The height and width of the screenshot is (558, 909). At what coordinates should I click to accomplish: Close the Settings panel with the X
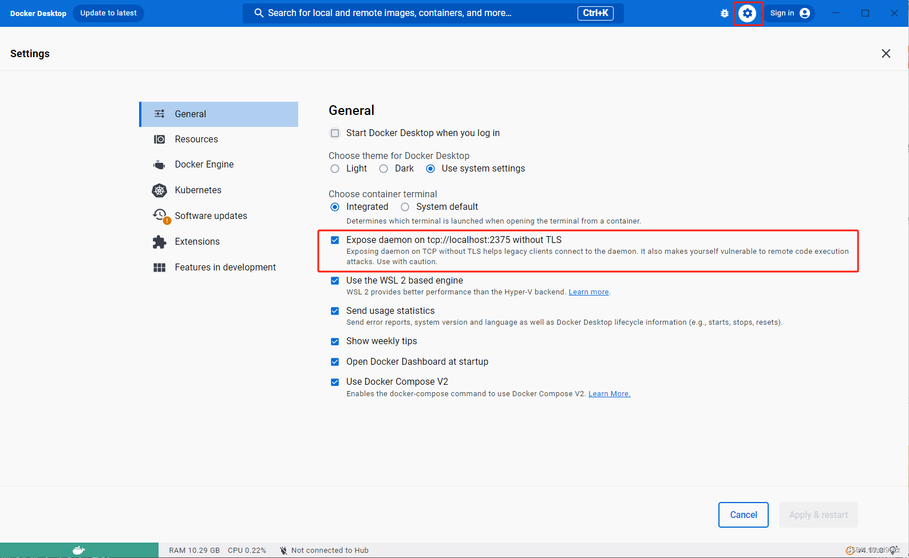pyautogui.click(x=886, y=54)
